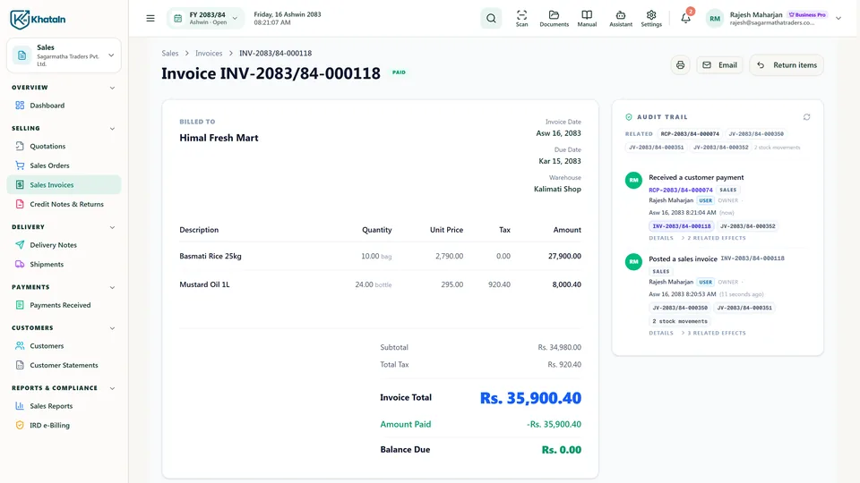Click 2 stock movements tag in posted entry
Image resolution: width=860 pixels, height=483 pixels.
click(x=680, y=321)
